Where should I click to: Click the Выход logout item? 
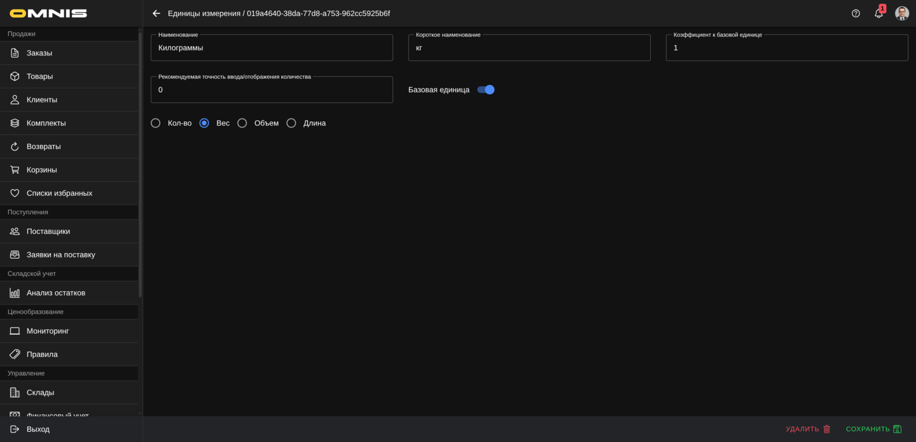pos(38,429)
